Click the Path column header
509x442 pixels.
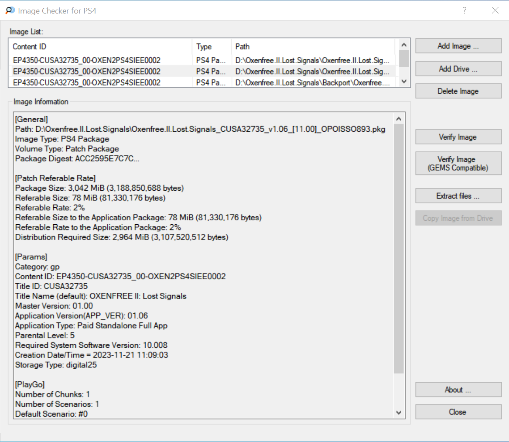pos(313,46)
